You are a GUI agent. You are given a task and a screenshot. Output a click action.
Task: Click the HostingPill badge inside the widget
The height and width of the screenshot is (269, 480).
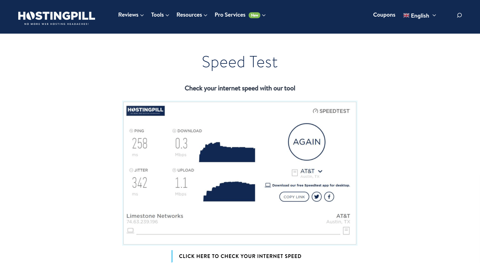click(x=145, y=111)
